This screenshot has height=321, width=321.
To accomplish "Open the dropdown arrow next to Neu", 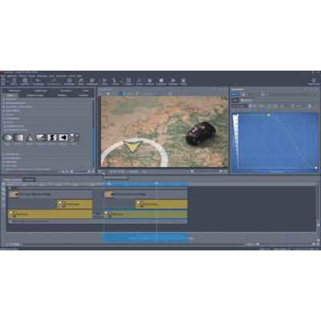I will [x=8, y=81].
